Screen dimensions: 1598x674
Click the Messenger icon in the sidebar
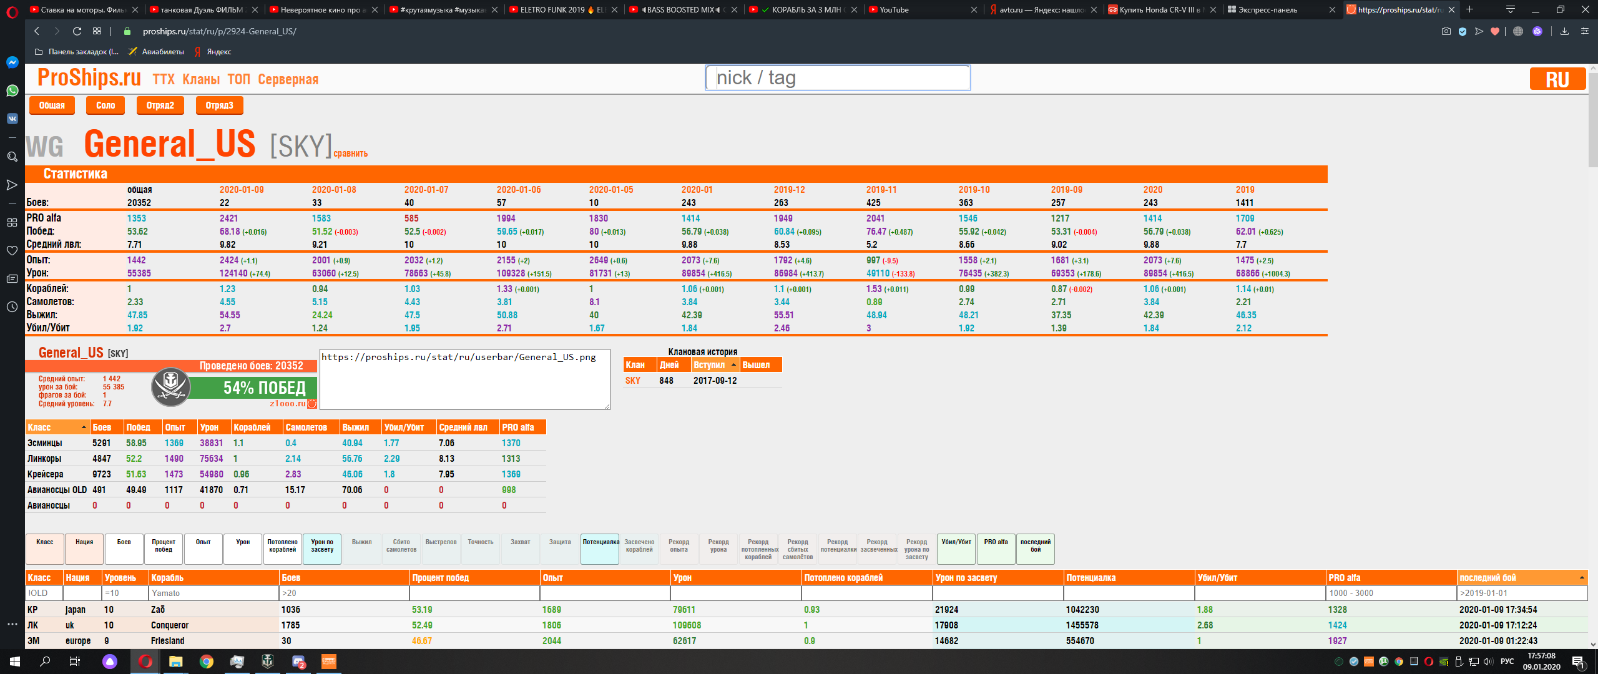pos(12,62)
